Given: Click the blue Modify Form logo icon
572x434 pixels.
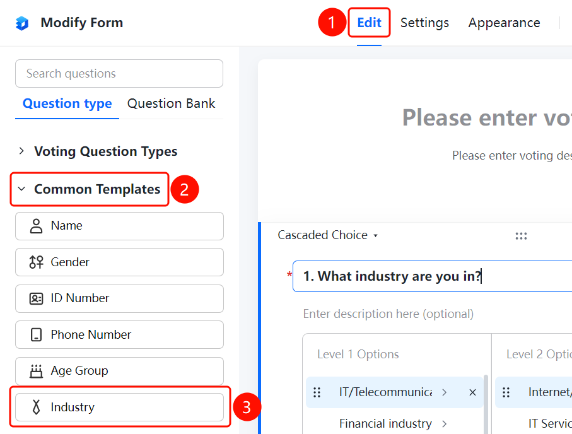Looking at the screenshot, I should pos(22,23).
